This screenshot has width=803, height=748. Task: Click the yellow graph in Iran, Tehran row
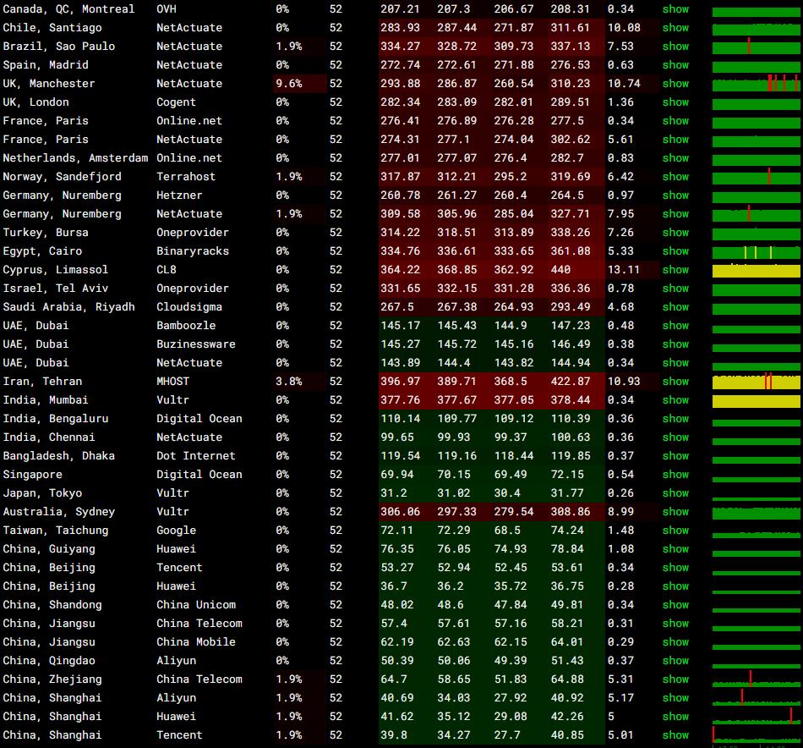point(756,382)
